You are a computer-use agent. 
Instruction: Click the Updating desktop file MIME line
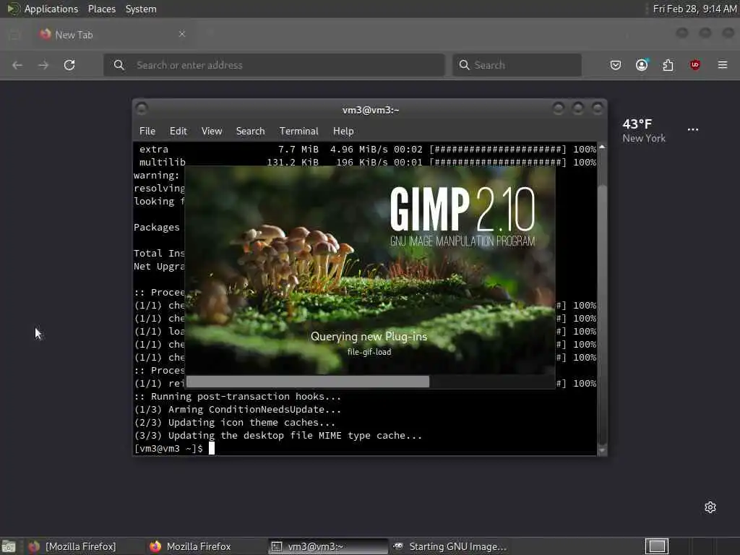278,436
